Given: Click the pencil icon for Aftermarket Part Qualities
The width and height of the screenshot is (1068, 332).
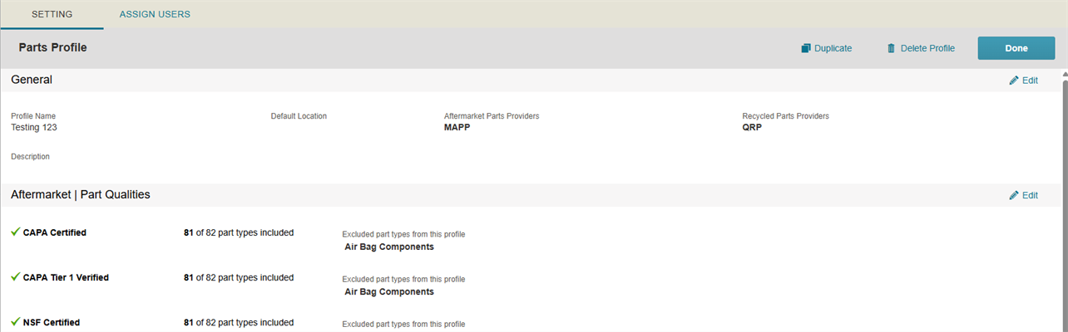Looking at the screenshot, I should [x=1013, y=195].
